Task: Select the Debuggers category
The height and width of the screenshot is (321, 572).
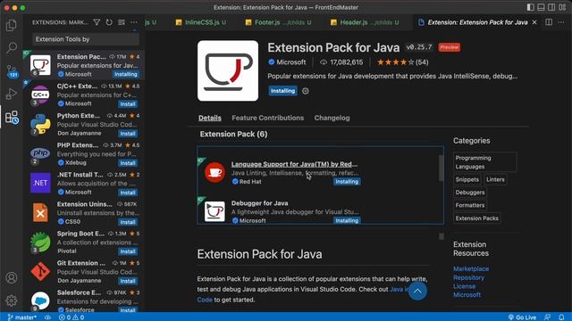Action: (470, 193)
